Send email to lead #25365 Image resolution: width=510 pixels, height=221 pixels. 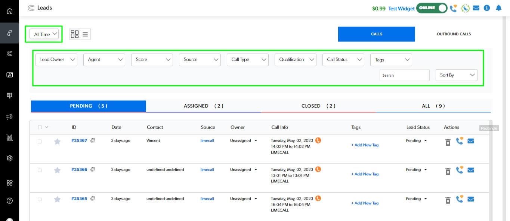click(x=471, y=199)
